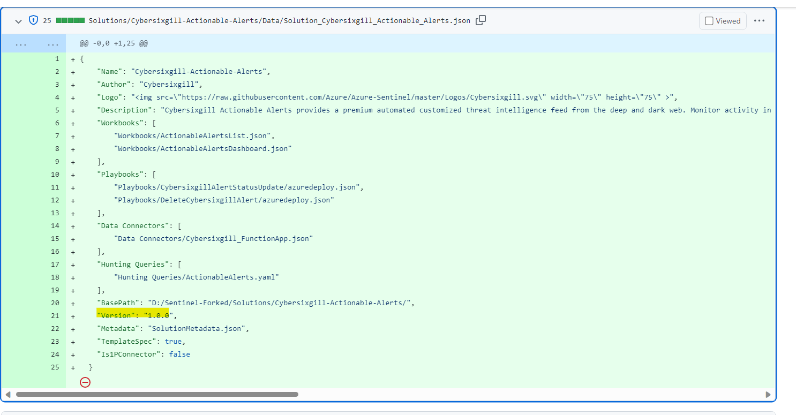Click the DeleteCybersixgillAlert azuredeploy.json string
Image resolution: width=796 pixels, height=415 pixels.
224,200
